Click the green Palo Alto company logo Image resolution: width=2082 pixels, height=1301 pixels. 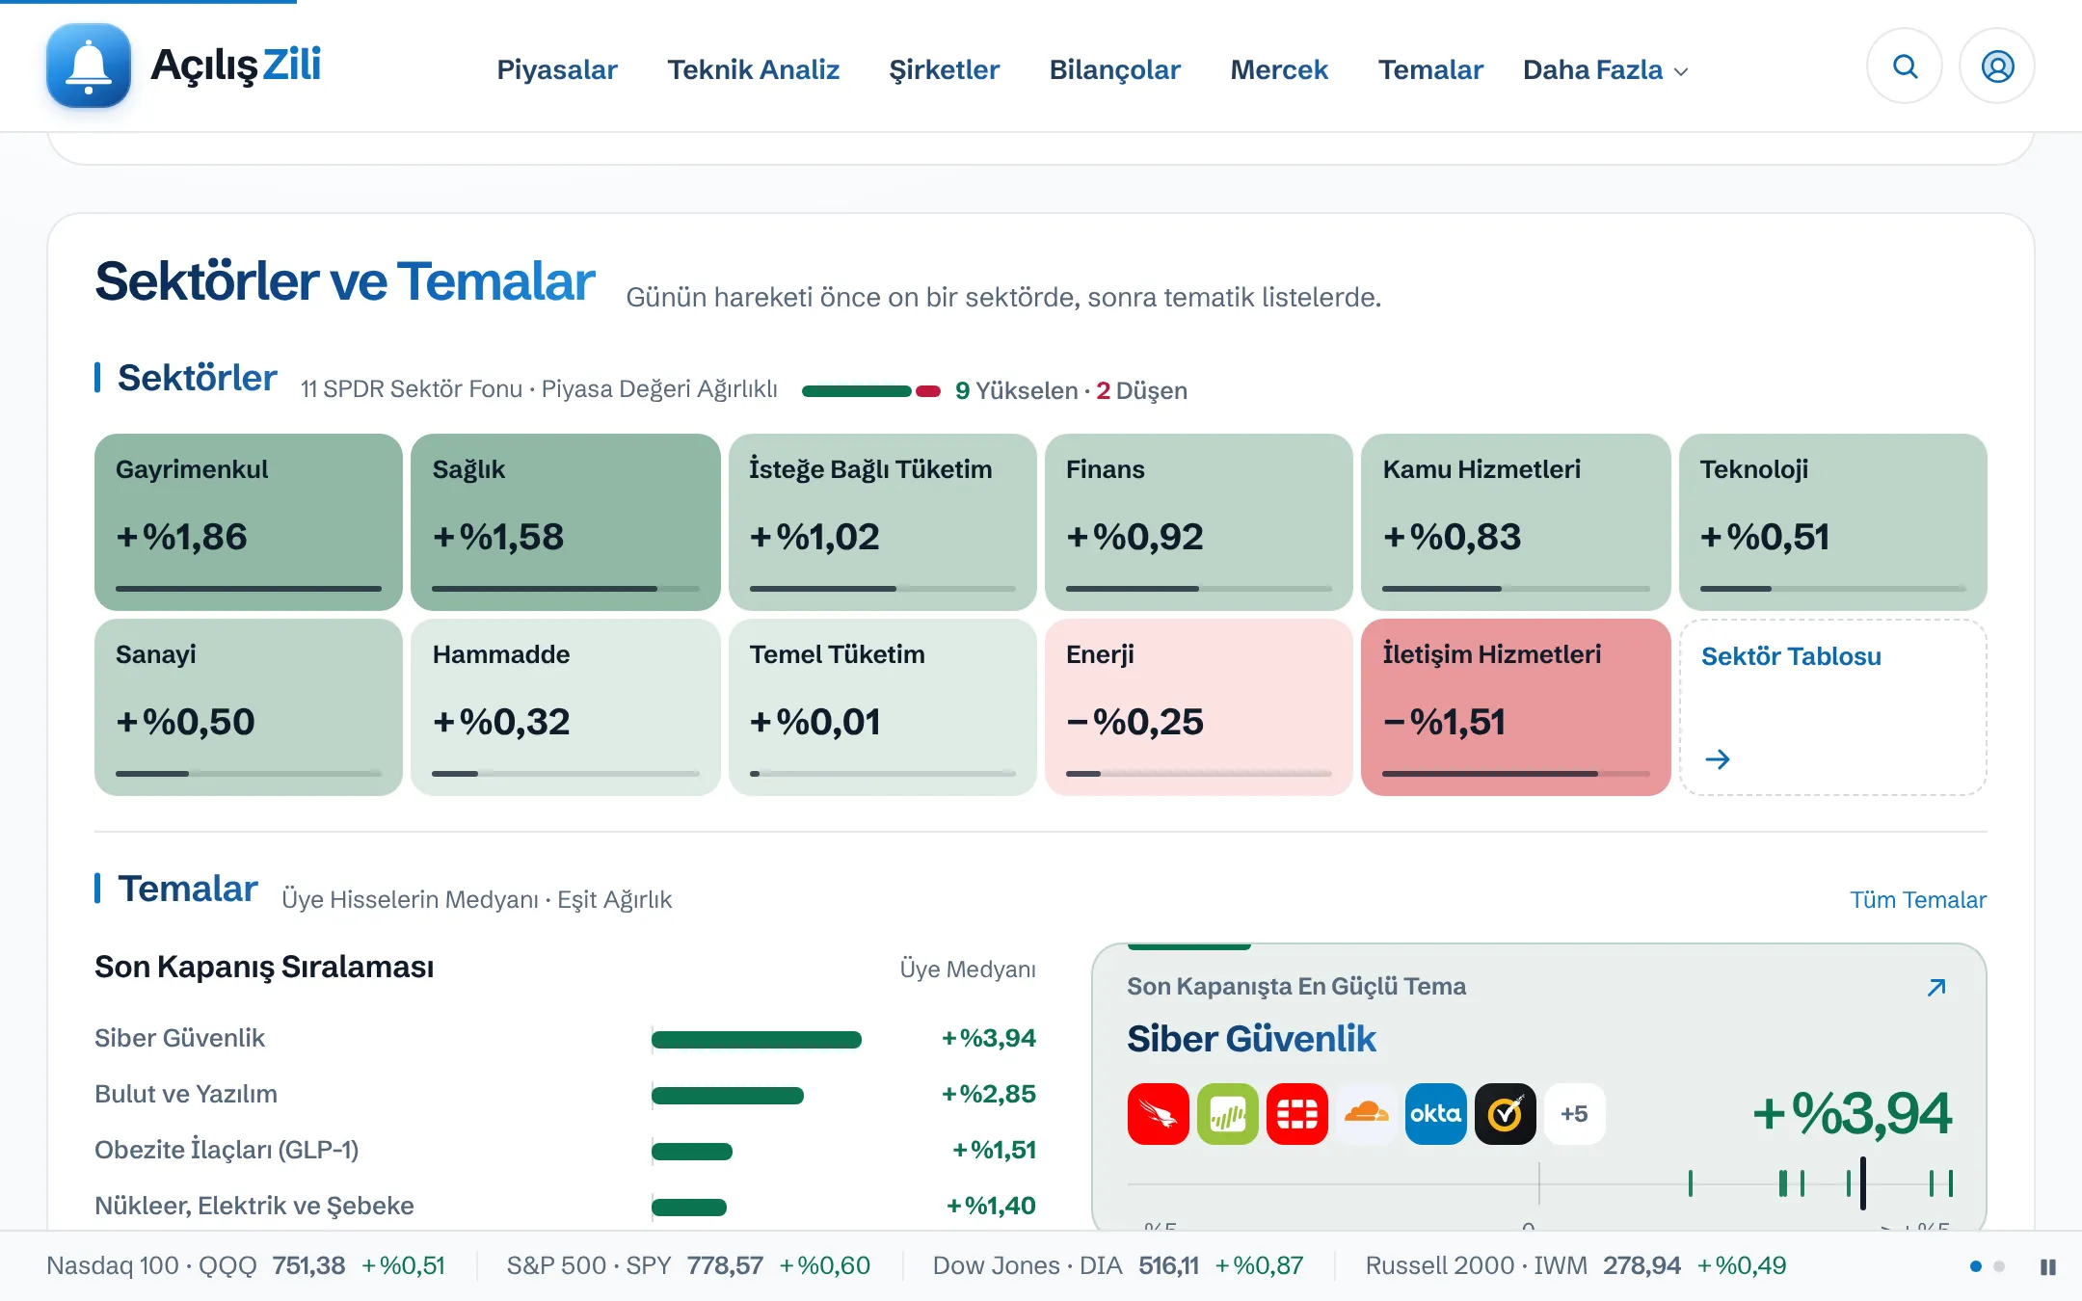pos(1227,1114)
